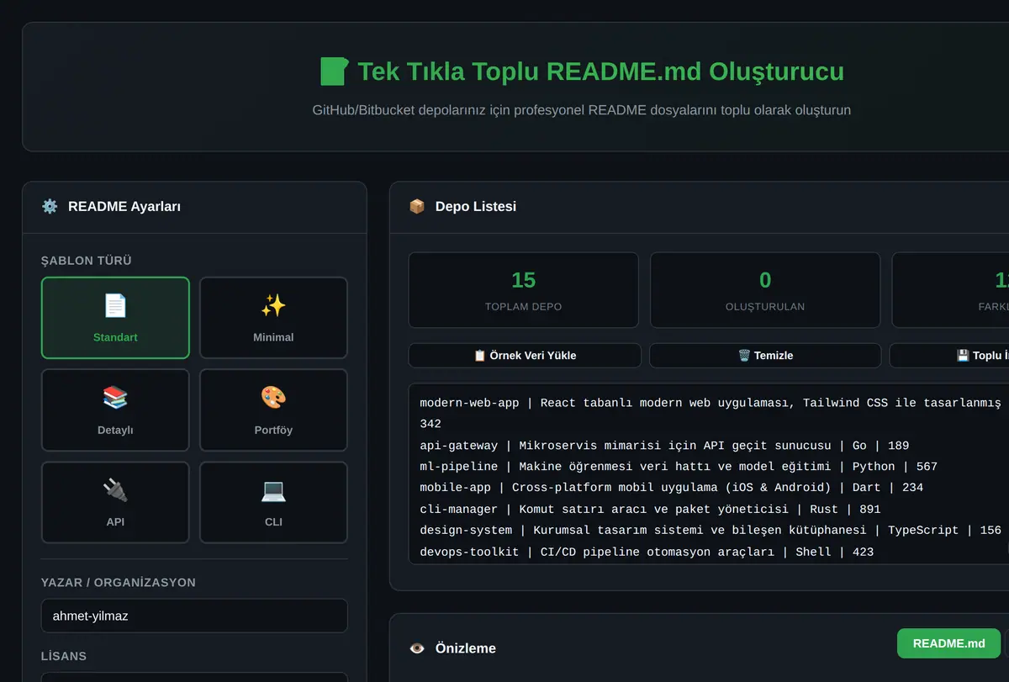The width and height of the screenshot is (1009, 682).
Task: Click the green notebook icon in title
Action: [334, 71]
